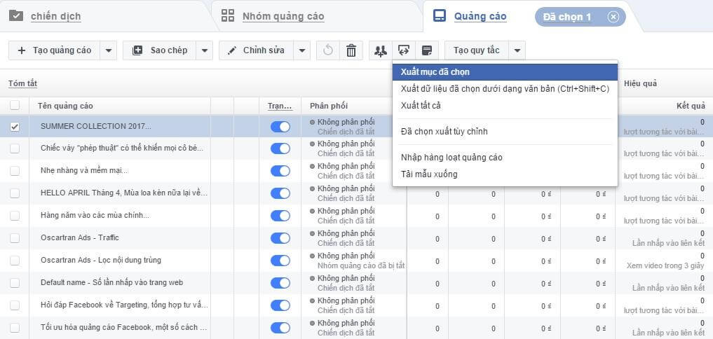Image resolution: width=713 pixels, height=339 pixels.
Task: Check the Chiếc váy "phép thuật" row checkbox
Action: tap(15, 148)
